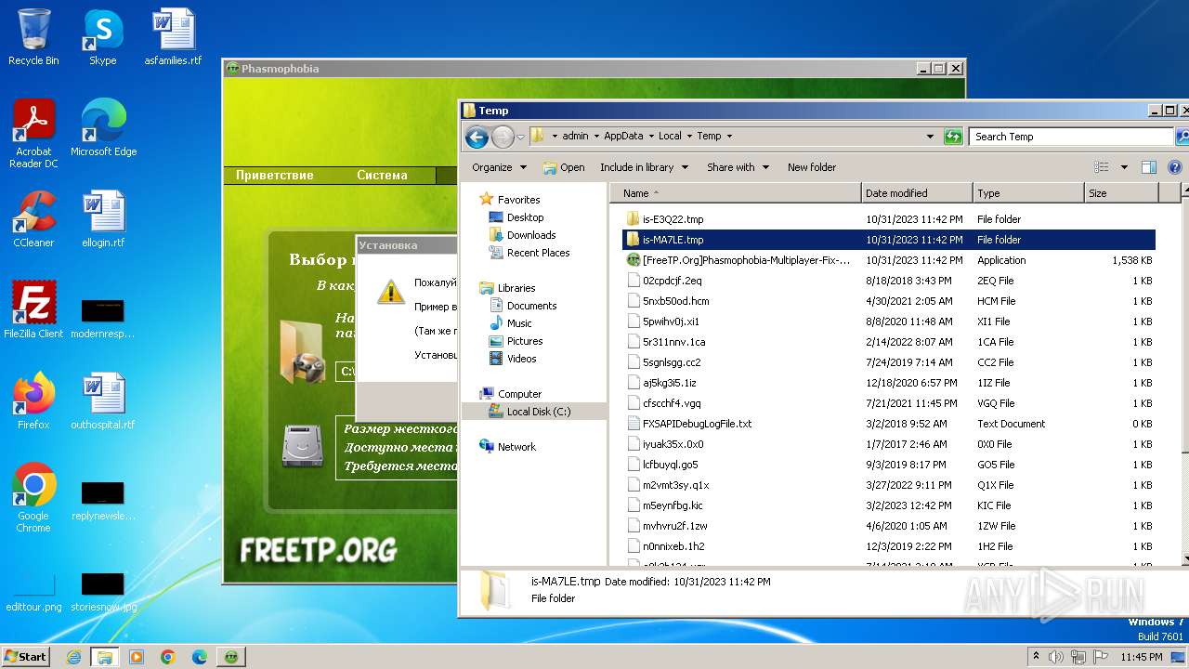
Task: Click the taskbar clock showing 11:45 PM
Action: (x=1141, y=657)
